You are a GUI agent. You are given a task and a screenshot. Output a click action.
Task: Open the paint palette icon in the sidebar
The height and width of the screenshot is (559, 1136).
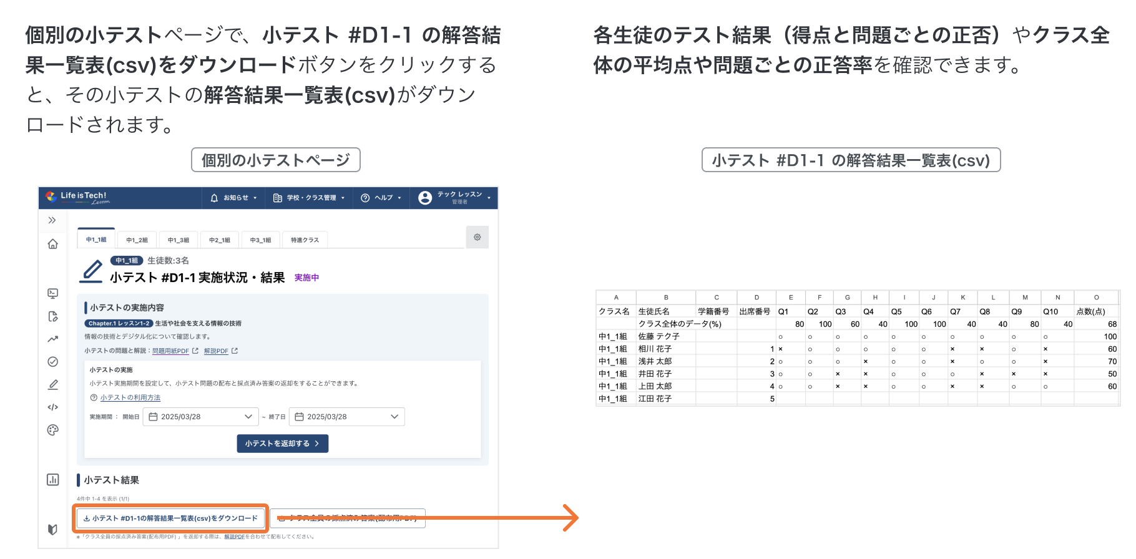53,430
